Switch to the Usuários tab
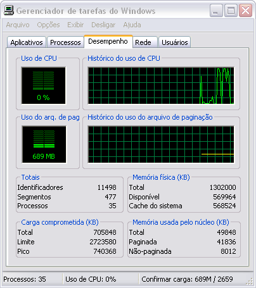 [175, 42]
